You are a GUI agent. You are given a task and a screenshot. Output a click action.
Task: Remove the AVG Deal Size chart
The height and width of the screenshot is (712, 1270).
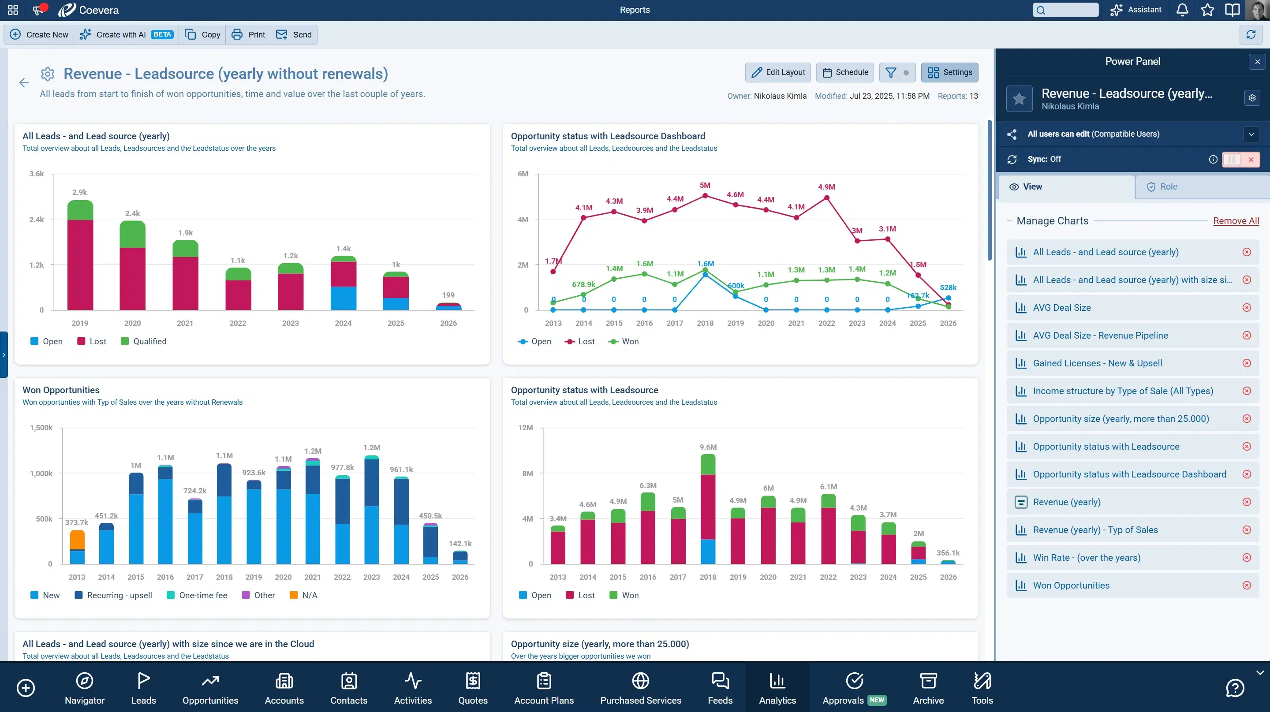(1248, 307)
